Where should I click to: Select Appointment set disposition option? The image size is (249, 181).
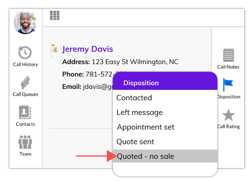click(145, 127)
